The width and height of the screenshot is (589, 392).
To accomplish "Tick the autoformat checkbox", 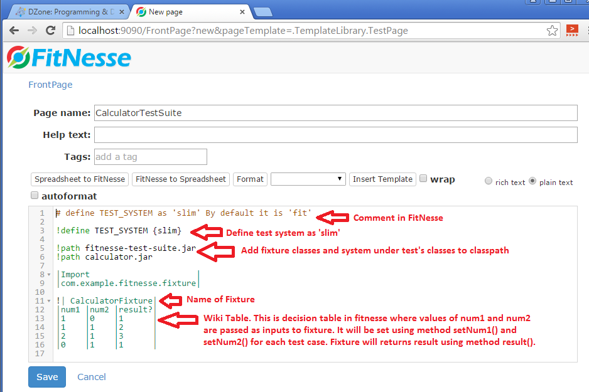I will pos(34,195).
